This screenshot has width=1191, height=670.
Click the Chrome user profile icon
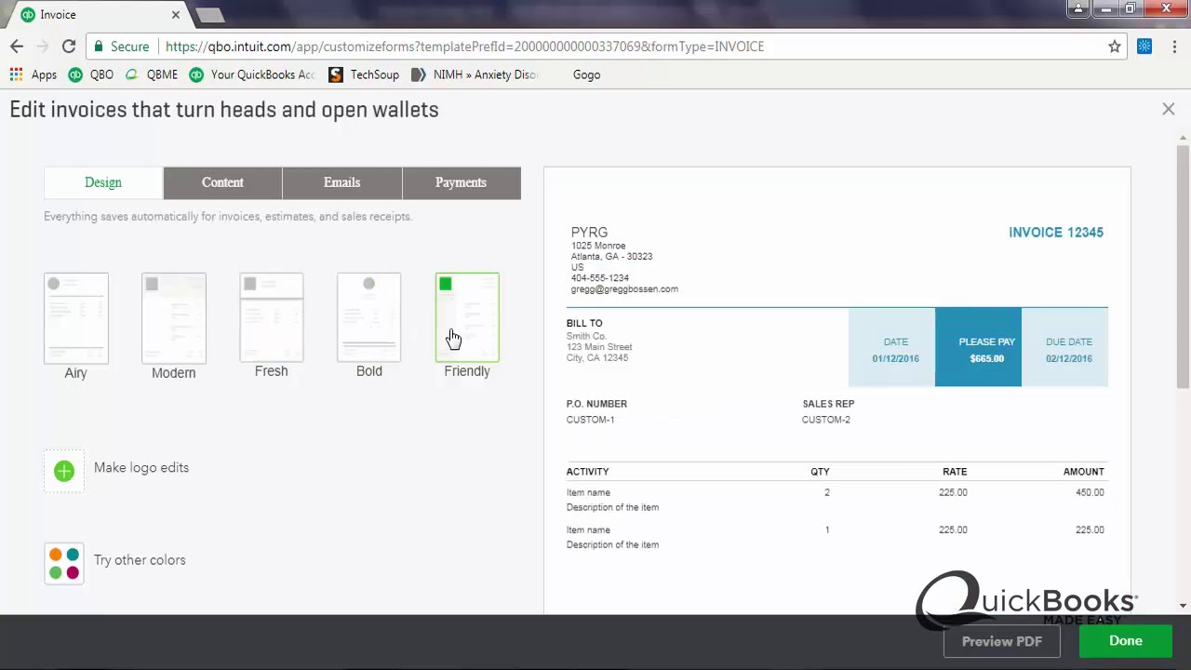click(x=1077, y=8)
